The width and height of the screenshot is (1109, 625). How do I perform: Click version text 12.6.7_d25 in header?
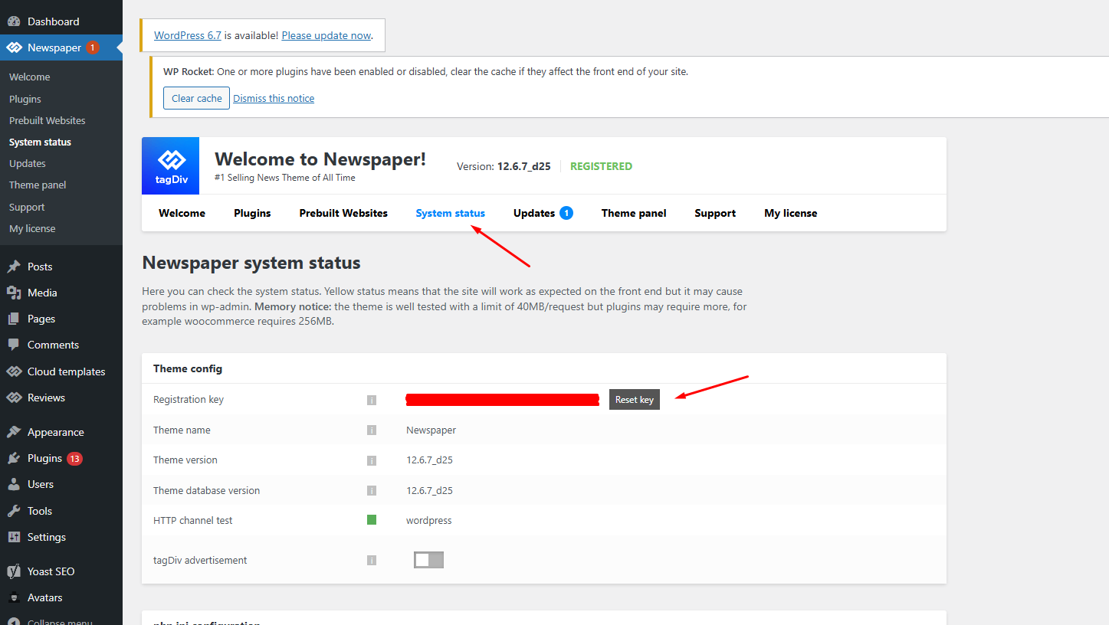(524, 166)
